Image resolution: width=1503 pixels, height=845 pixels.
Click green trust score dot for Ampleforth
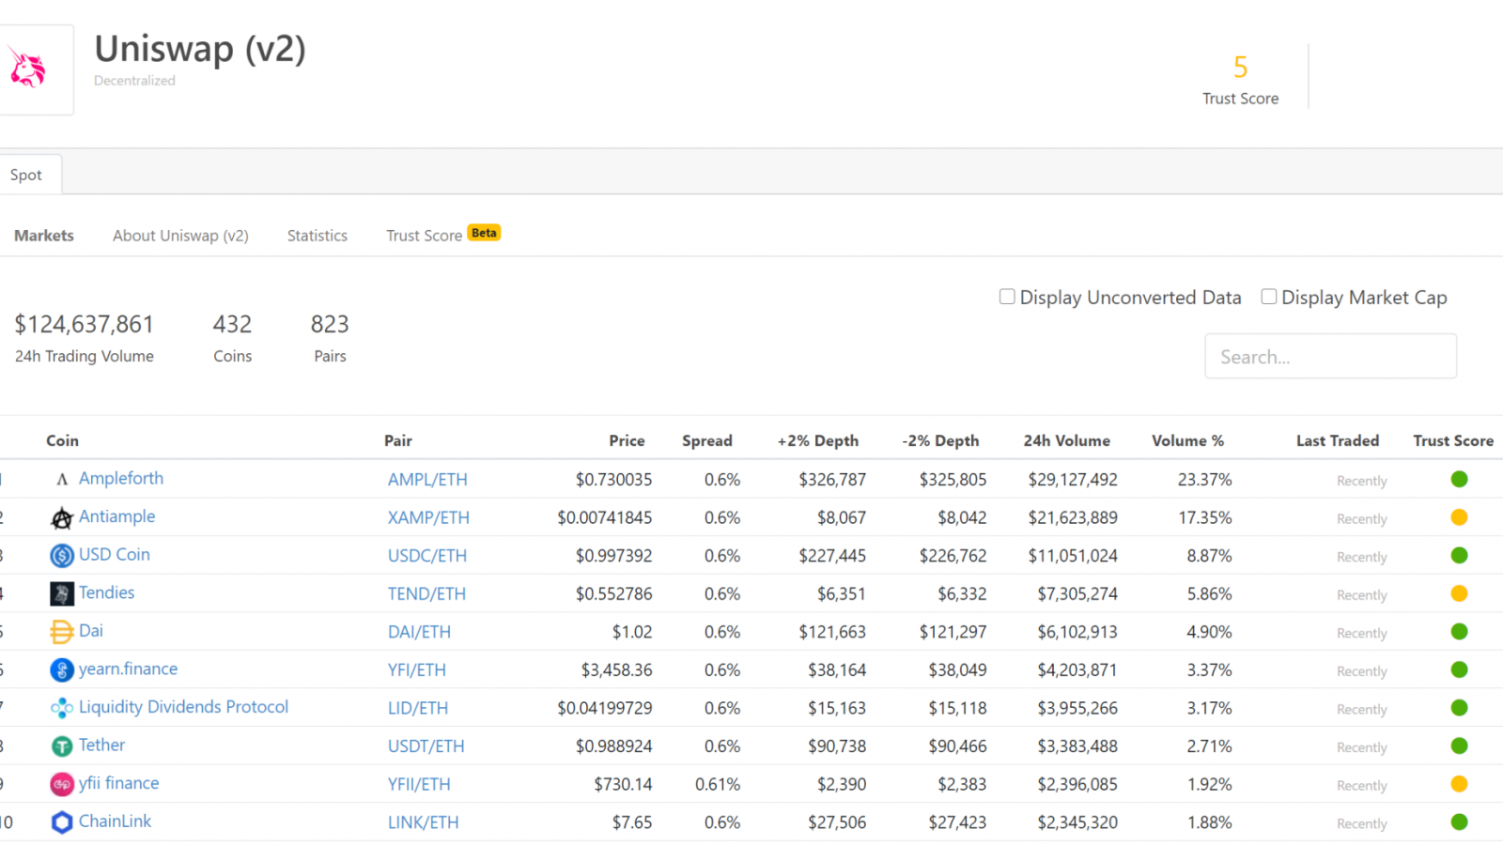tap(1459, 480)
